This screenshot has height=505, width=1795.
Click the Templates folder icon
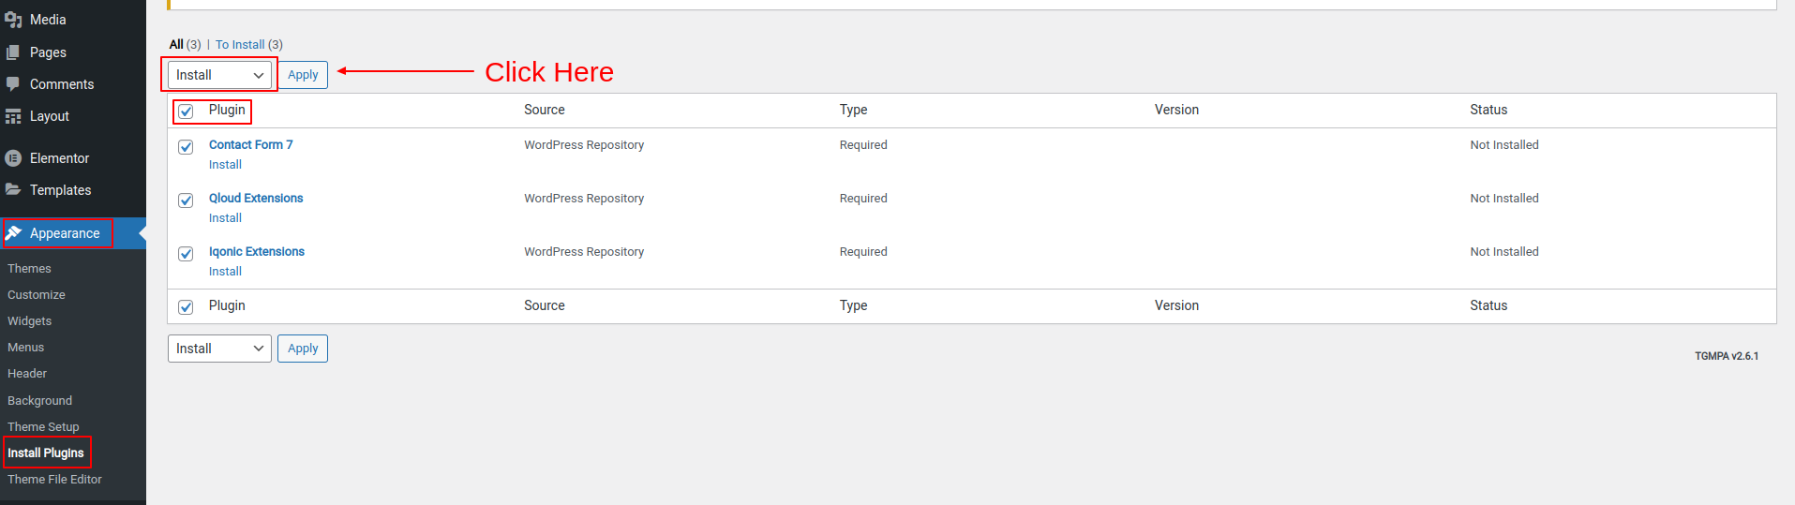(13, 190)
